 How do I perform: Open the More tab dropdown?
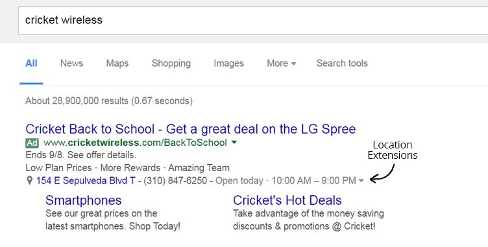282,63
